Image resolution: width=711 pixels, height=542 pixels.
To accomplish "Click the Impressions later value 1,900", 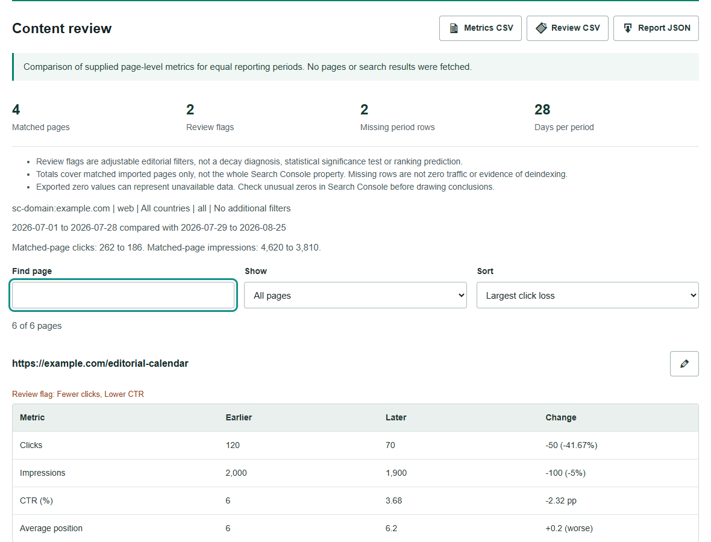I will coord(396,473).
